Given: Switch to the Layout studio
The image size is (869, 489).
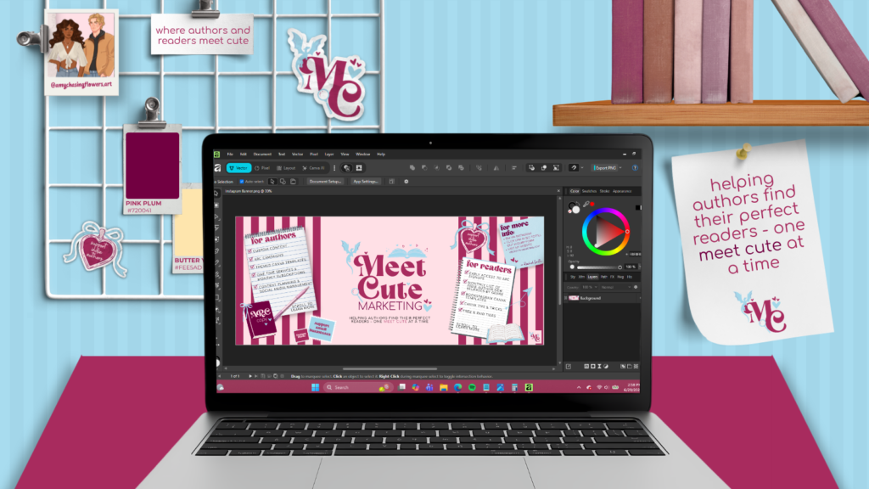Looking at the screenshot, I should point(286,168).
